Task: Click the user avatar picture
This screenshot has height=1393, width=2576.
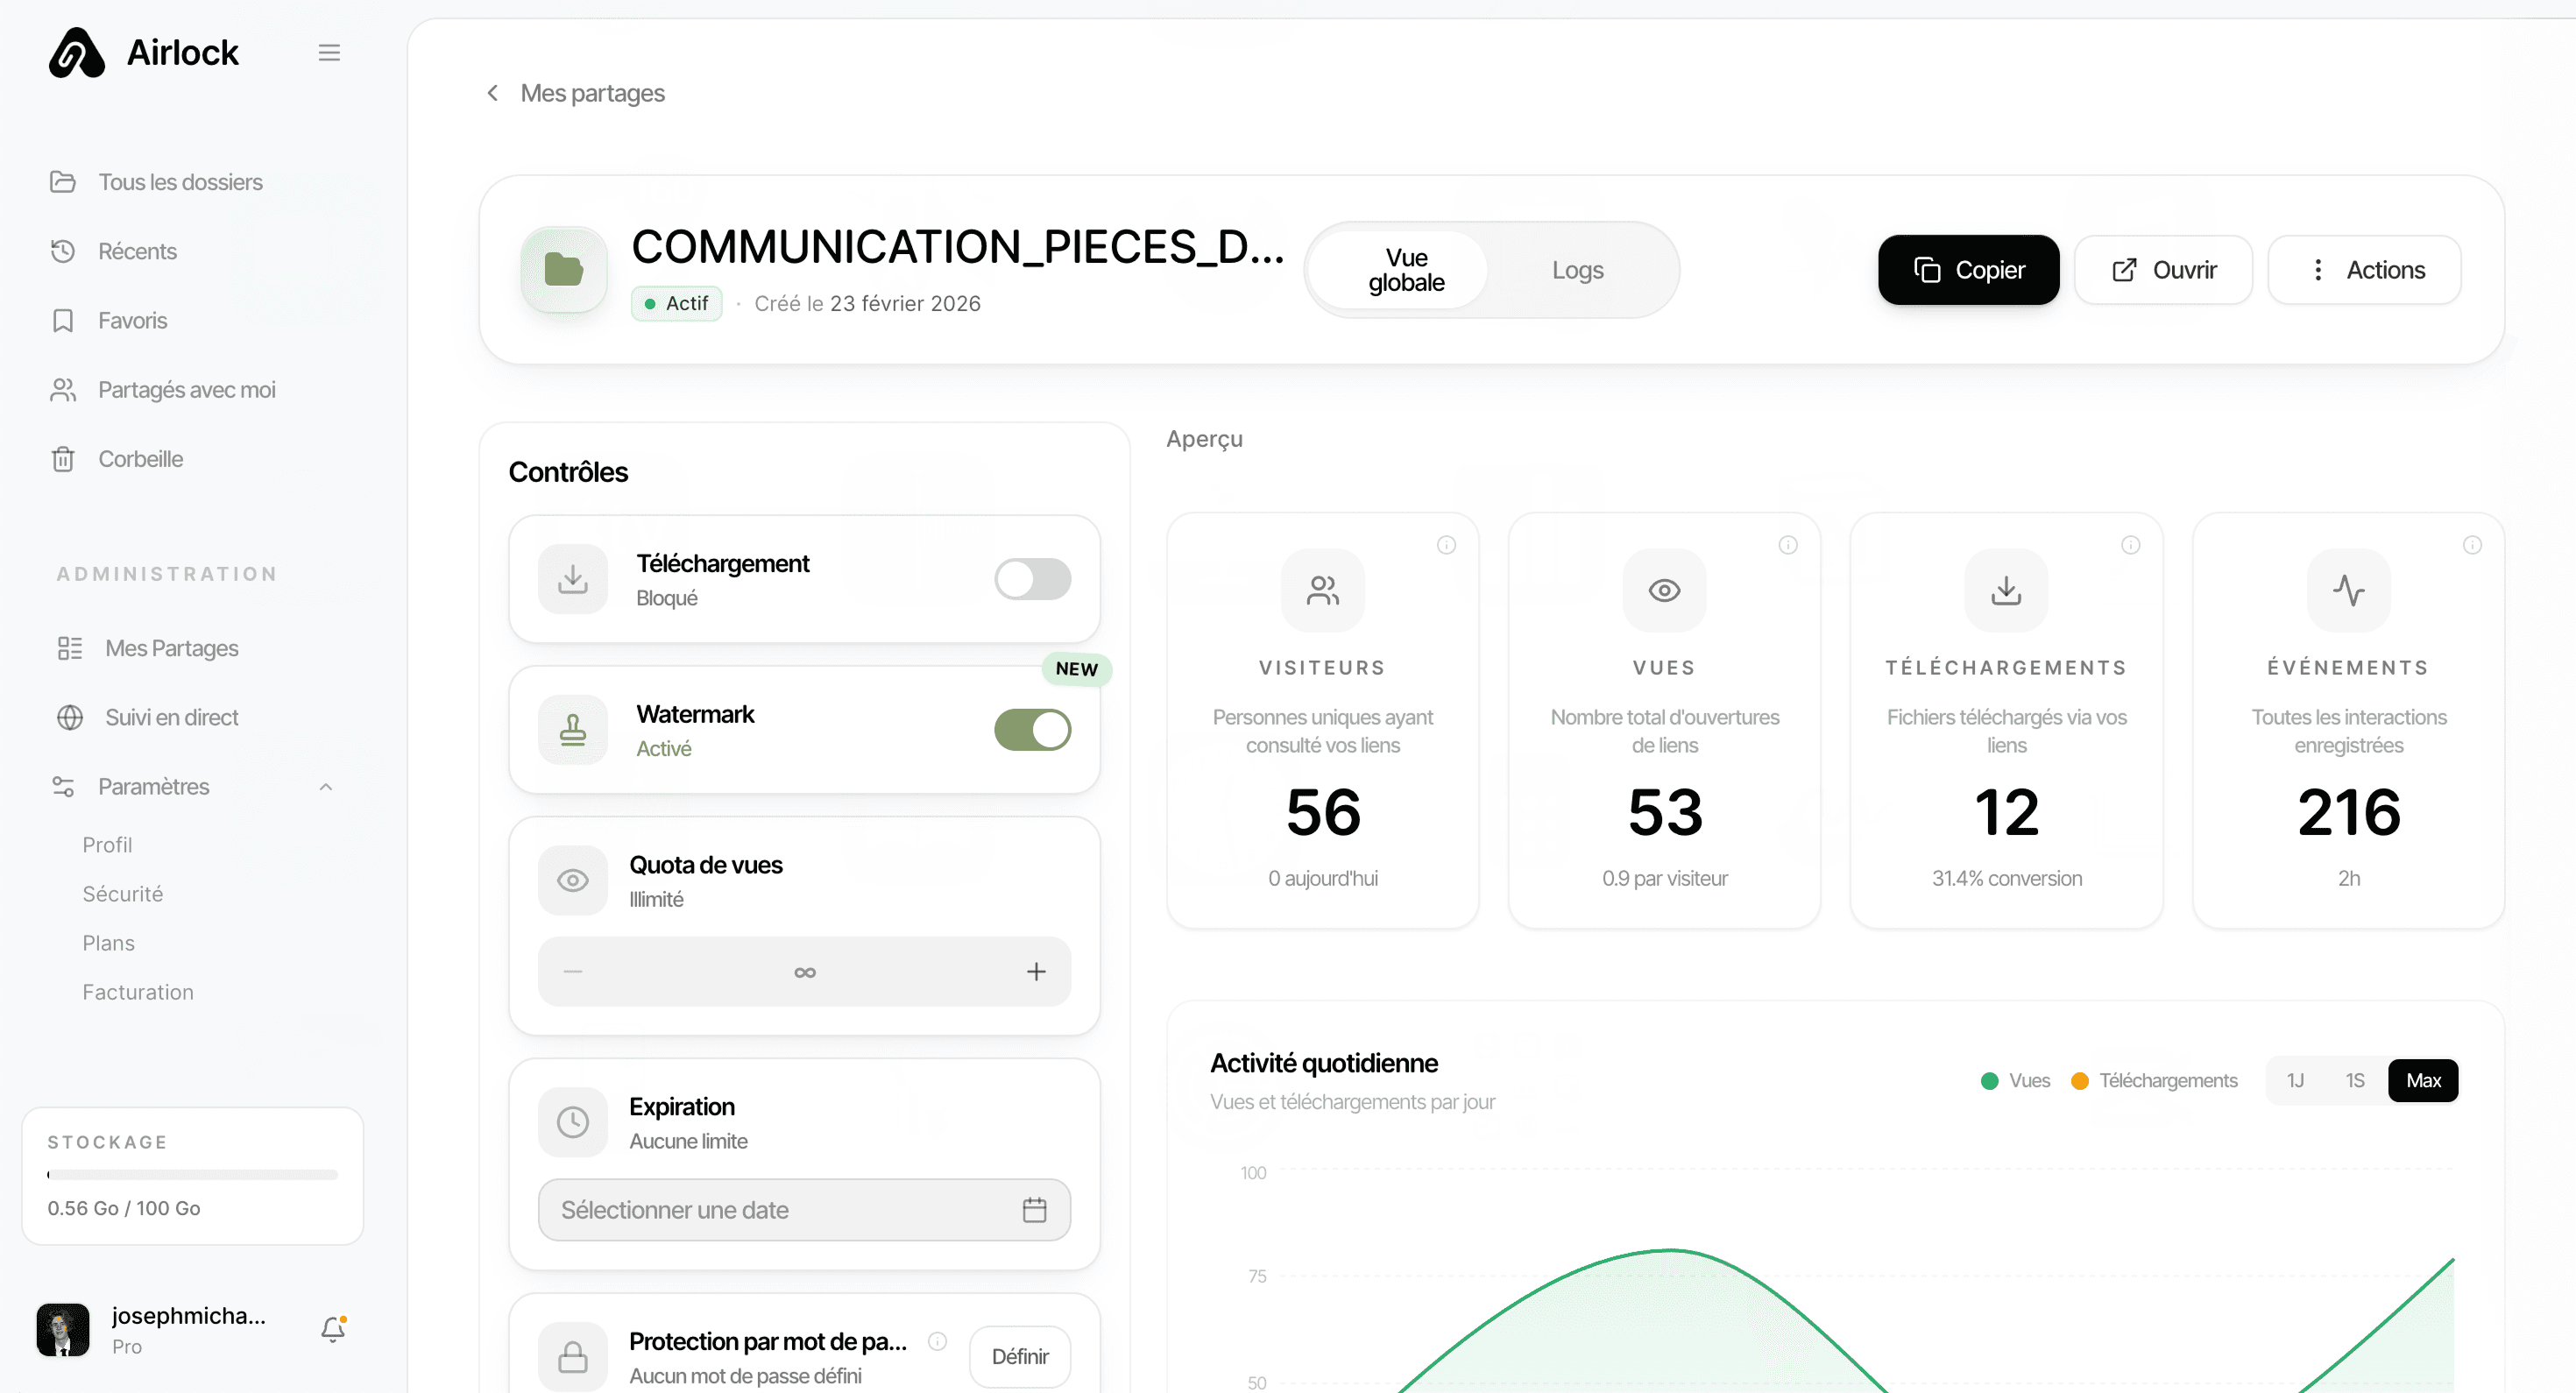Action: click(63, 1330)
